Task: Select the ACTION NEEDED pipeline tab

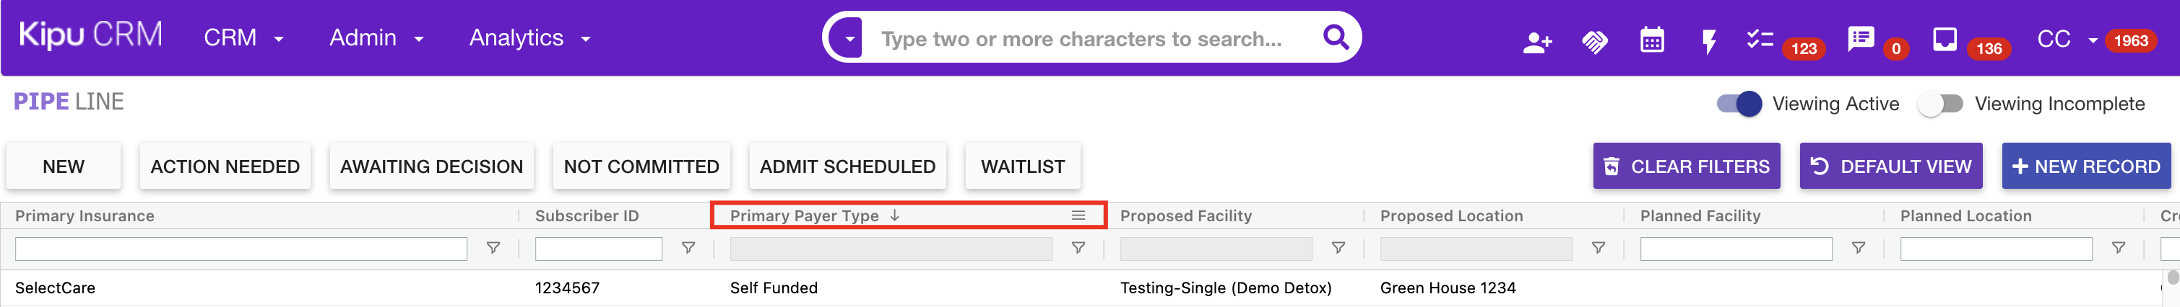Action: coord(225,166)
